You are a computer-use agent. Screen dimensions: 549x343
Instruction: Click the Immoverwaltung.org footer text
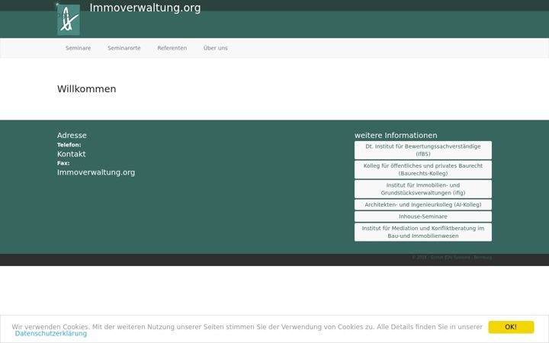[x=96, y=172]
